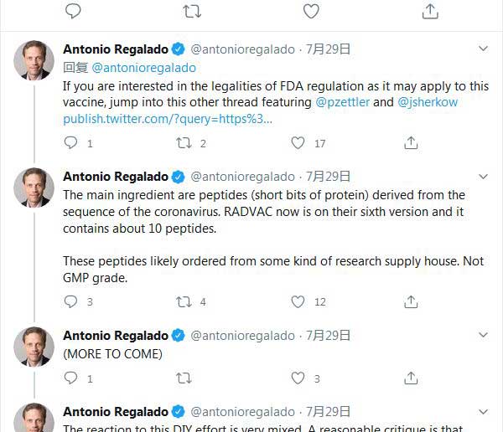Expand the peptides tweet options chevron
Viewport: 503px width, 432px height.
tap(483, 177)
